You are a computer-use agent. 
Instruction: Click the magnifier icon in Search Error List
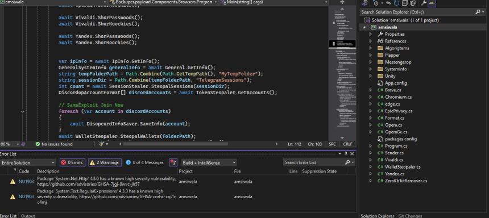[348, 162]
